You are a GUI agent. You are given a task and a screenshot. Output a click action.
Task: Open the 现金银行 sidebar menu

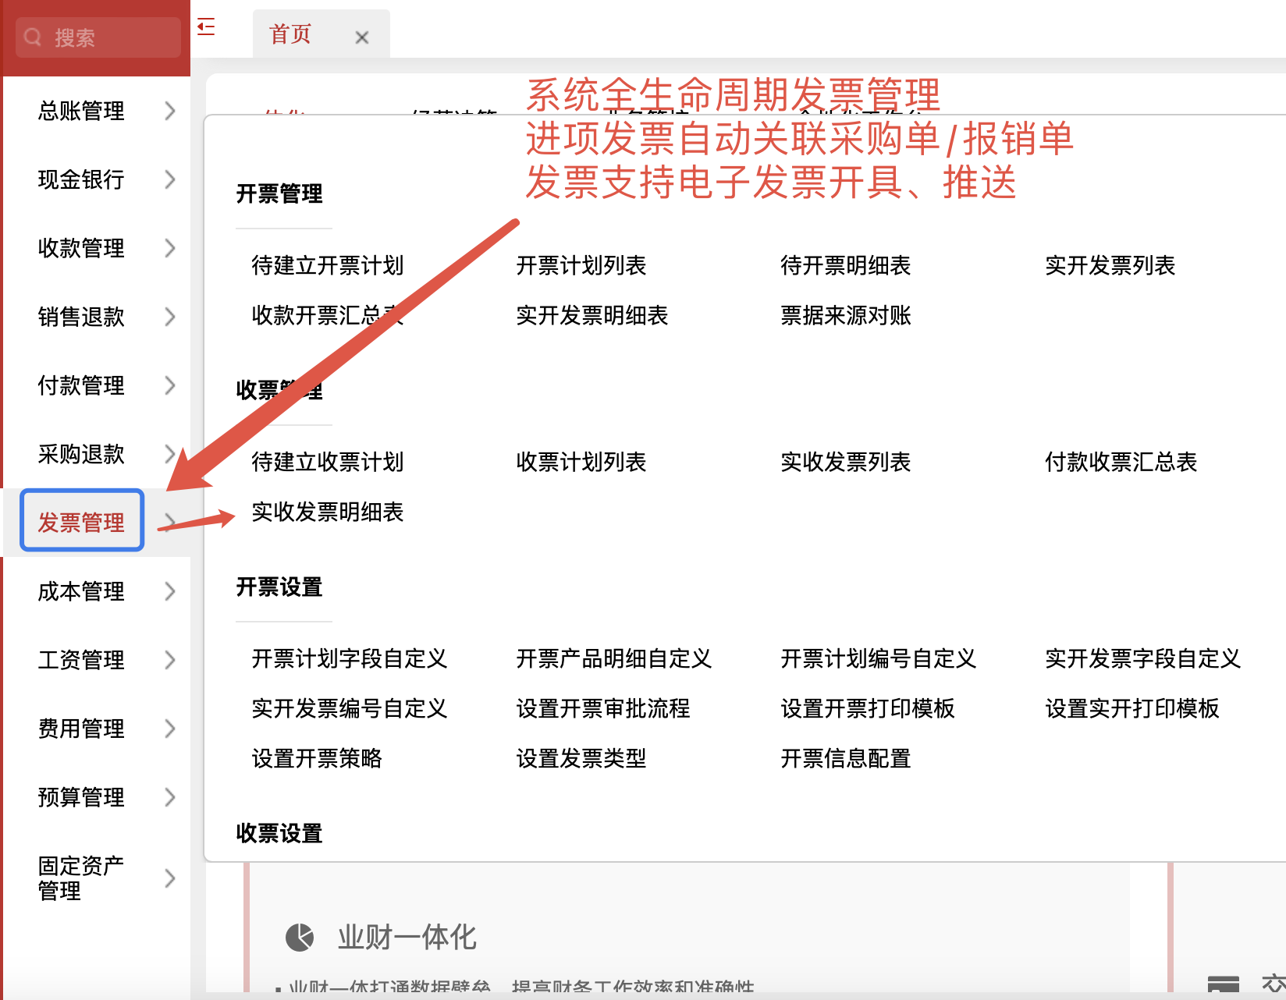pos(81,179)
